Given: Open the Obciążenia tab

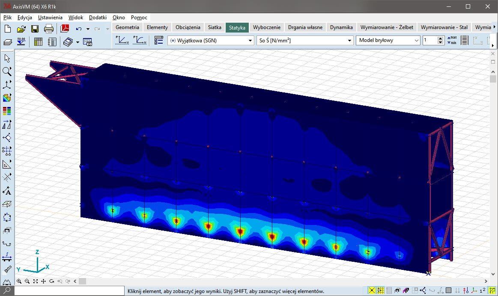Looking at the screenshot, I should coord(188,27).
